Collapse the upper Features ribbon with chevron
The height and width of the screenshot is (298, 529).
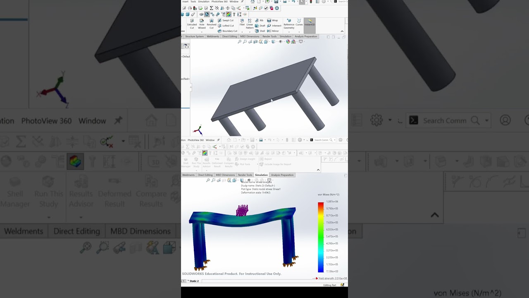tap(342, 31)
